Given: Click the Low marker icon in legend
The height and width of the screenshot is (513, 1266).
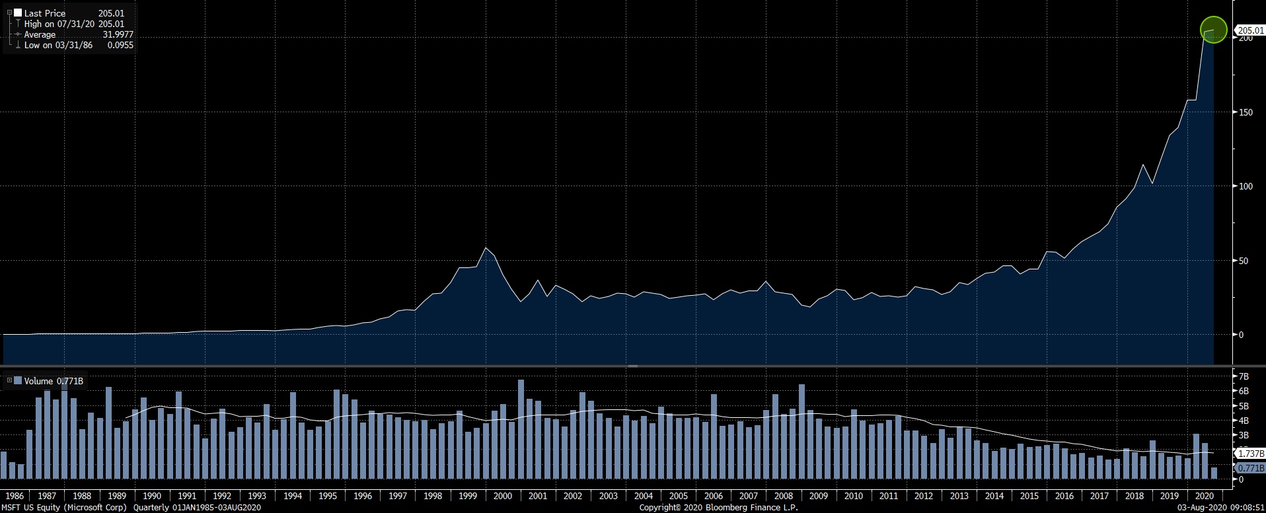Looking at the screenshot, I should [17, 46].
